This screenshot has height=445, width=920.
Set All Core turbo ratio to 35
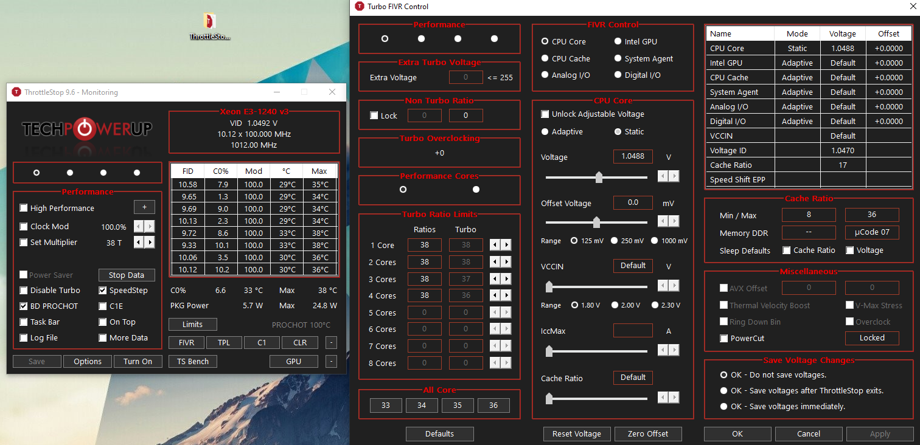(x=458, y=405)
